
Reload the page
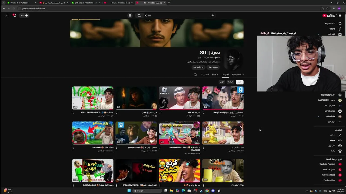pos(14,8)
